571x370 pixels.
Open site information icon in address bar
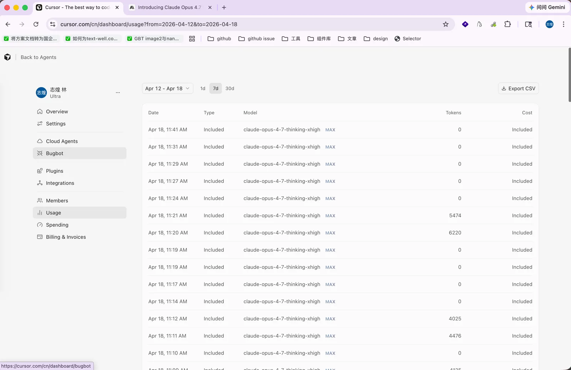53,24
